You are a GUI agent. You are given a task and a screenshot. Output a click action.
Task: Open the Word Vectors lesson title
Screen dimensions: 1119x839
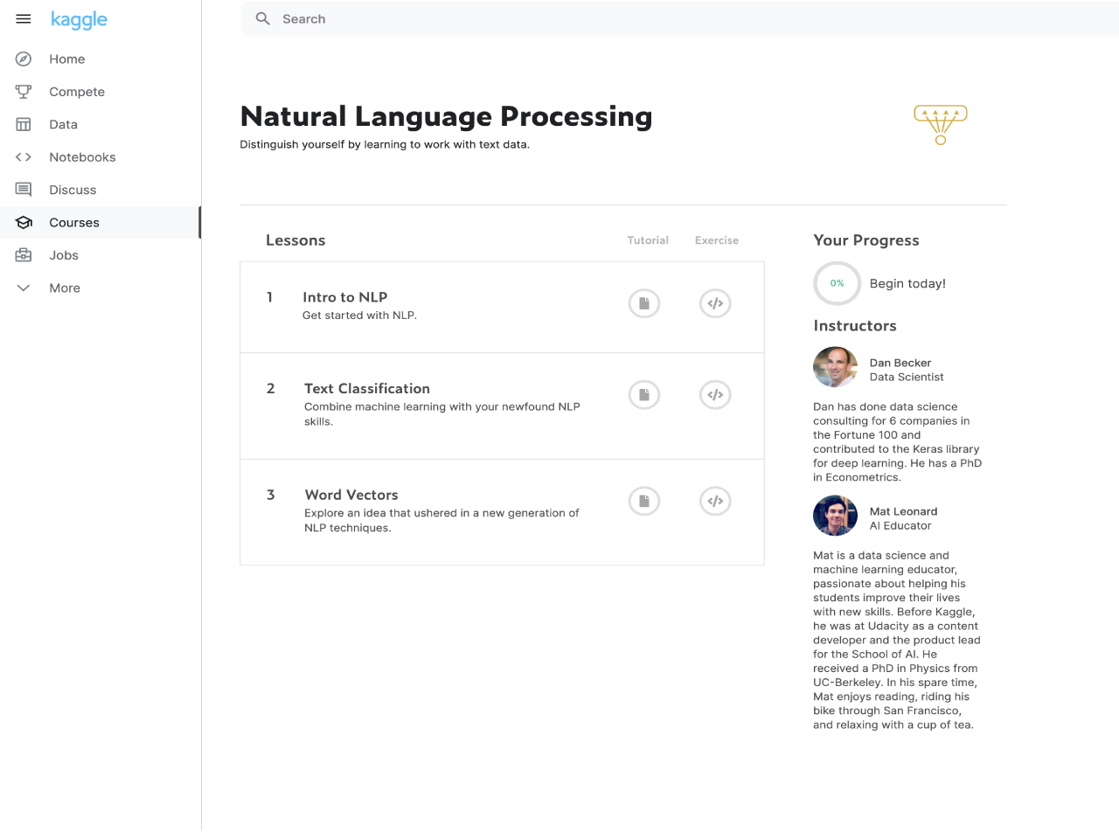coord(351,495)
